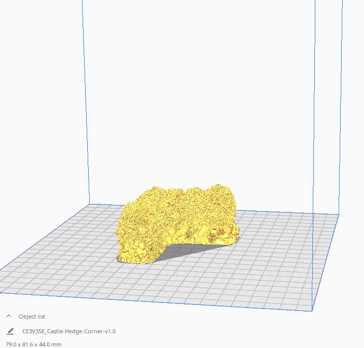Click the gray shadow beneath the hedge model
Viewport: 364px width, 348px height.
click(x=188, y=250)
